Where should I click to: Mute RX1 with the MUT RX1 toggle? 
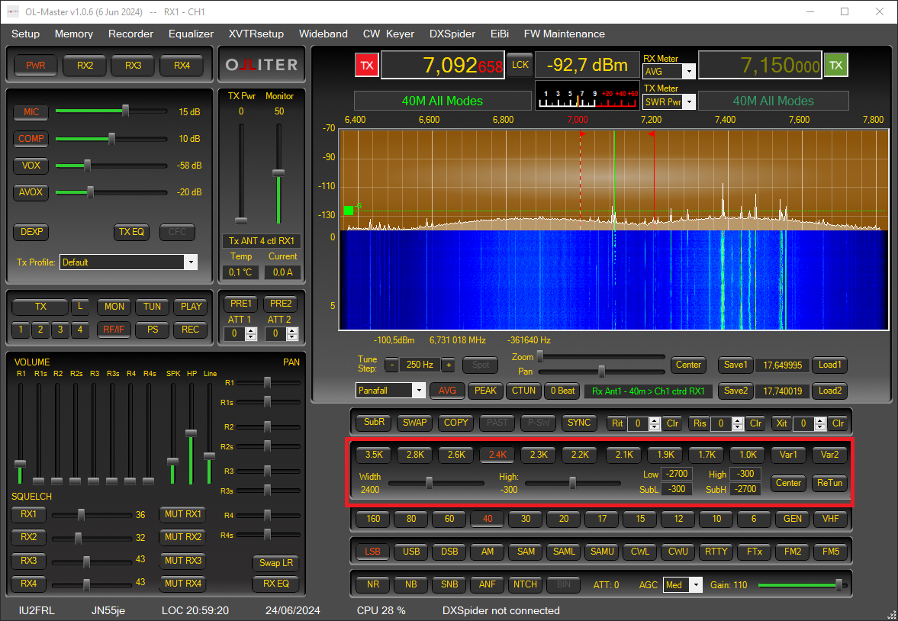click(182, 514)
